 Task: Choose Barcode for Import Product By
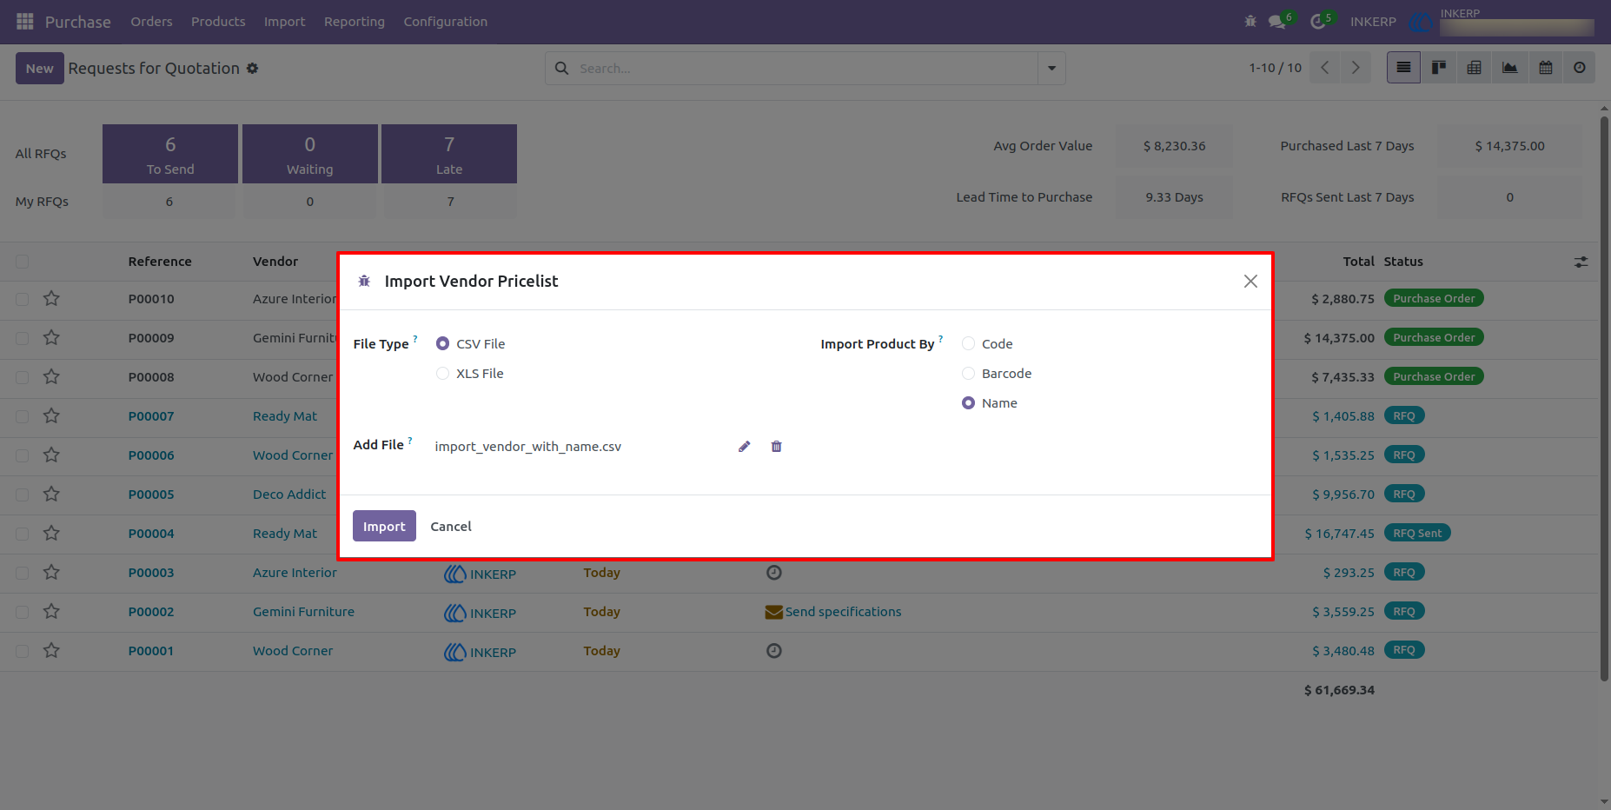coord(968,374)
